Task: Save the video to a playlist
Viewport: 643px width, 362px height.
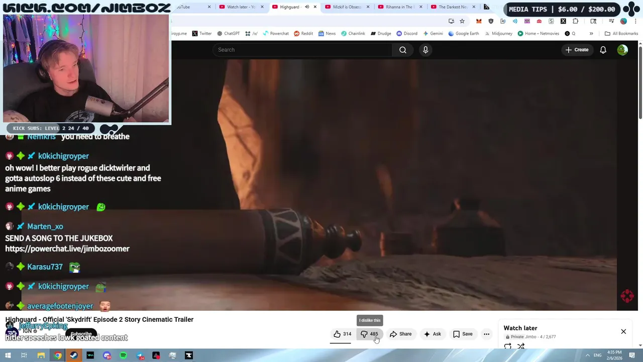Action: coord(463,334)
